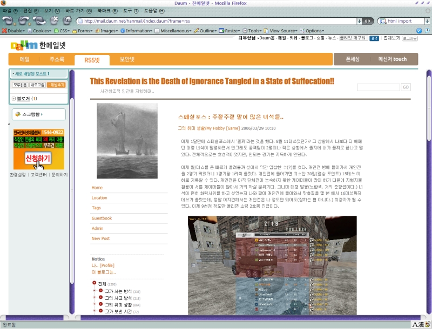Open the CSS developer menu
432x329 pixels.
click(x=62, y=31)
